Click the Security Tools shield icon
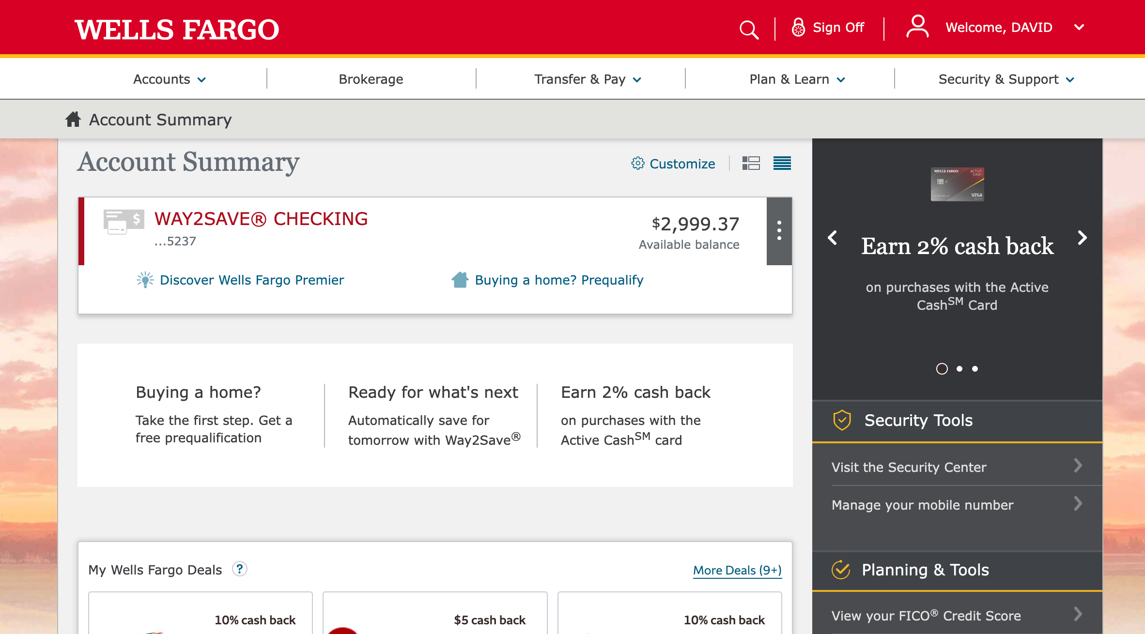This screenshot has height=634, width=1145. [842, 420]
